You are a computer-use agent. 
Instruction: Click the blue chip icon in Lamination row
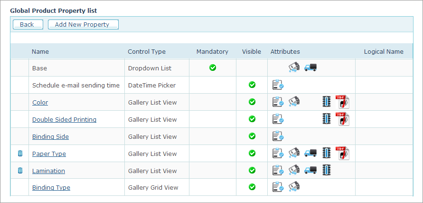click(327, 170)
